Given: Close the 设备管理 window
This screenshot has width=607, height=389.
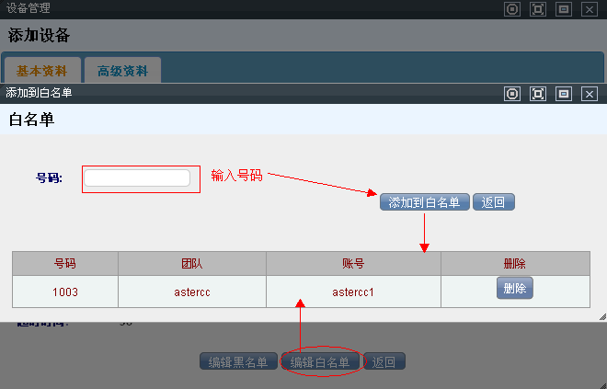Looking at the screenshot, I should point(590,8).
